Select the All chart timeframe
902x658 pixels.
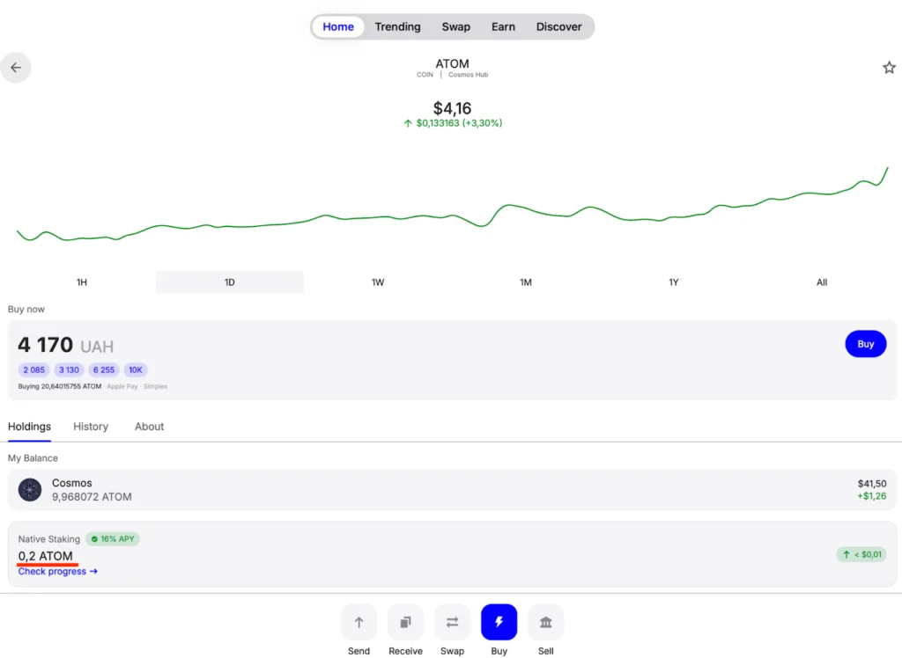click(821, 282)
